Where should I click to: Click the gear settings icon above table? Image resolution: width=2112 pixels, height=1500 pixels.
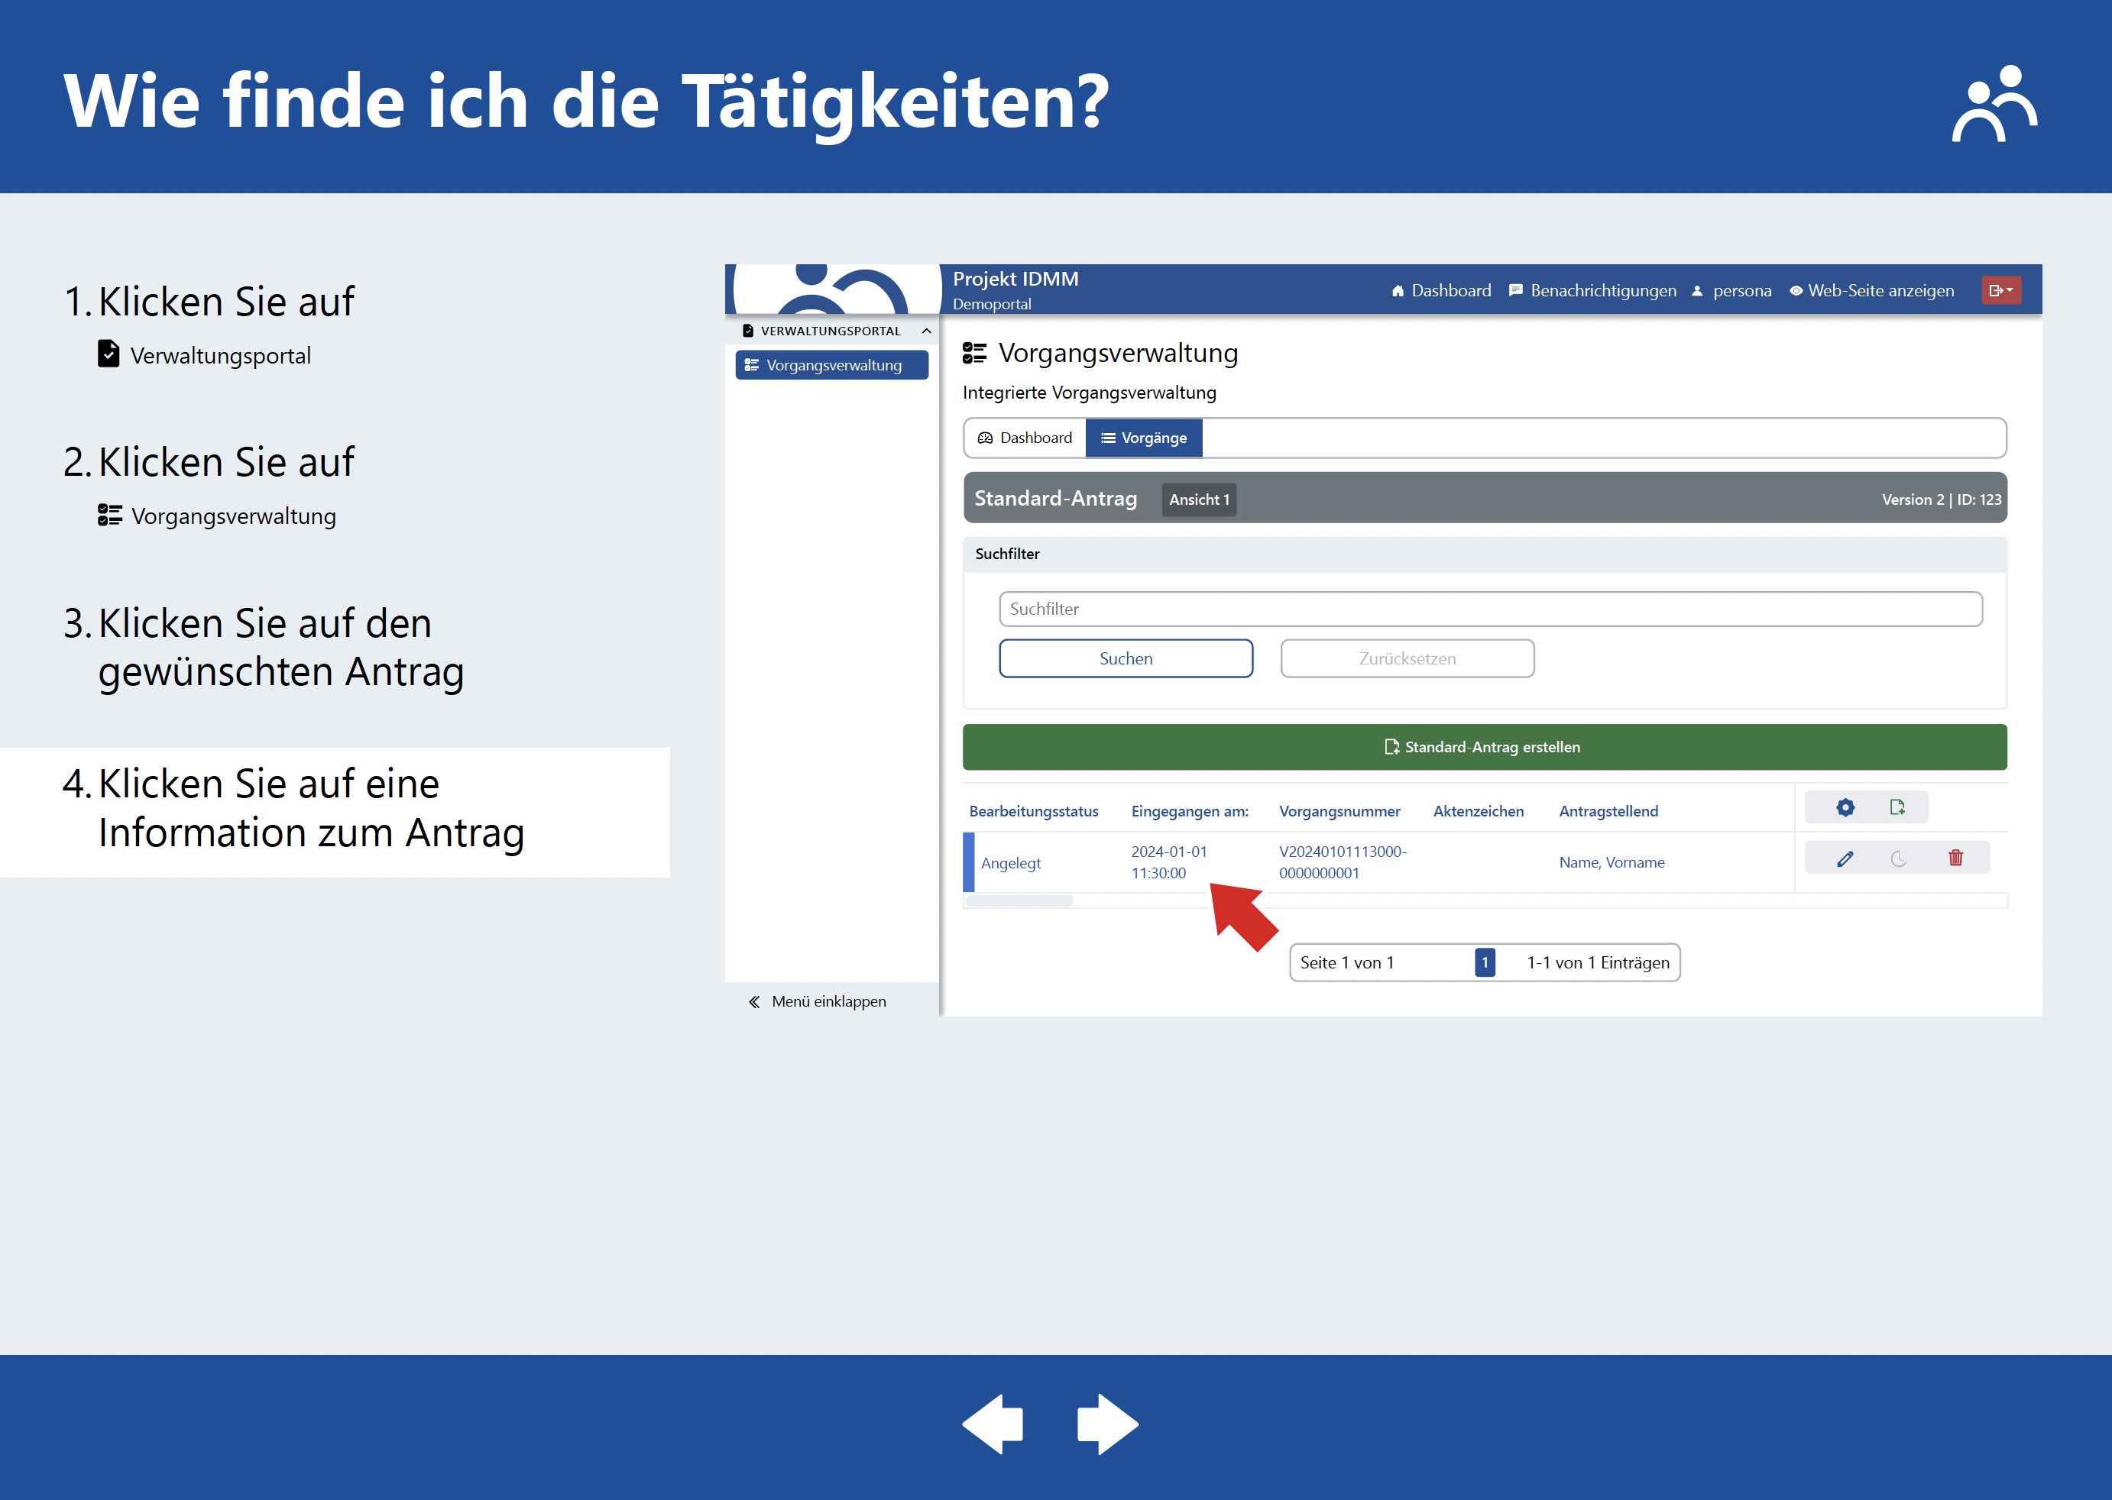pyautogui.click(x=1845, y=808)
